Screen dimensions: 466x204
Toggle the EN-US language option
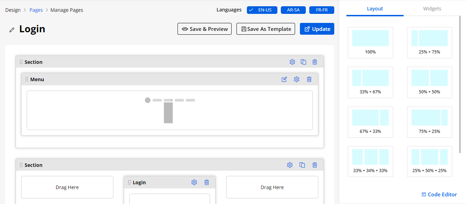tap(262, 10)
